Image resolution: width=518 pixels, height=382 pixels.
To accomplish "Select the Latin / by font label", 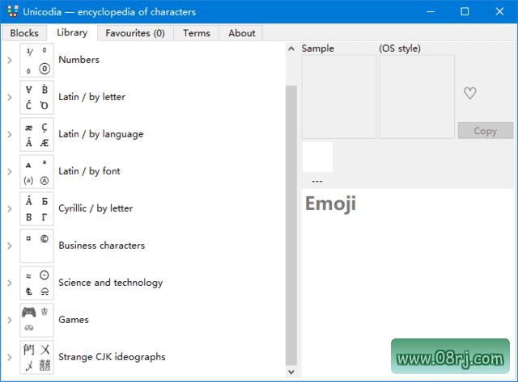I will [x=89, y=171].
